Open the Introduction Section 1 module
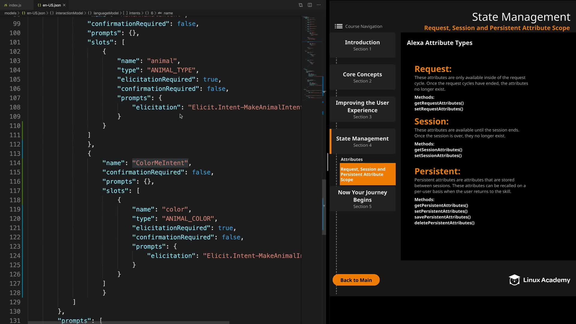The height and width of the screenshot is (324, 576). click(362, 45)
